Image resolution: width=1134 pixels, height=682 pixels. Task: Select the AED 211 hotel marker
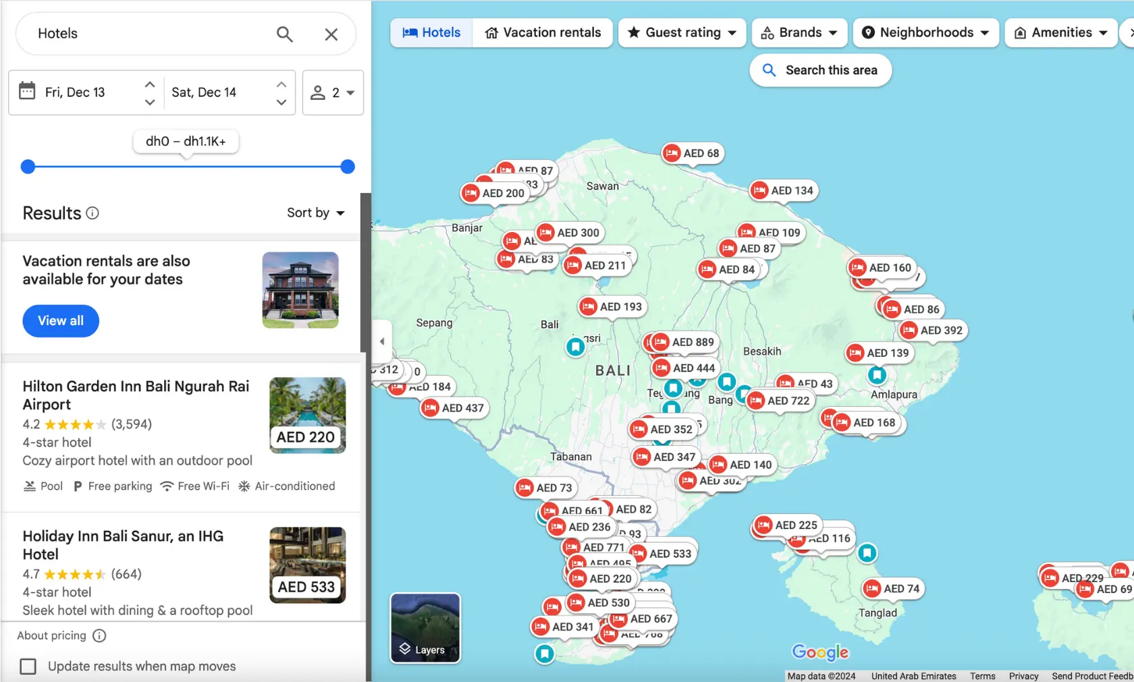coord(596,265)
